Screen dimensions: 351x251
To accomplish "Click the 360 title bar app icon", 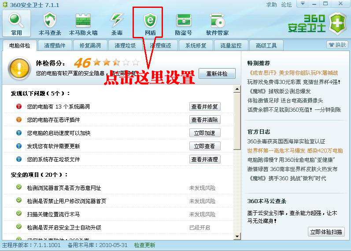I will click(5, 5).
